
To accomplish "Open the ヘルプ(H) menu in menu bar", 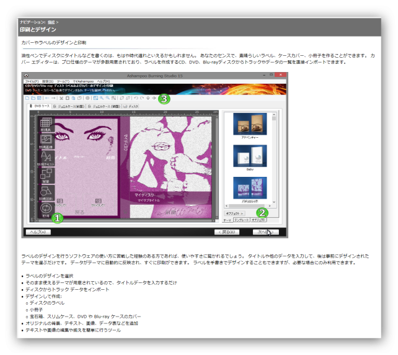I will click(x=104, y=81).
